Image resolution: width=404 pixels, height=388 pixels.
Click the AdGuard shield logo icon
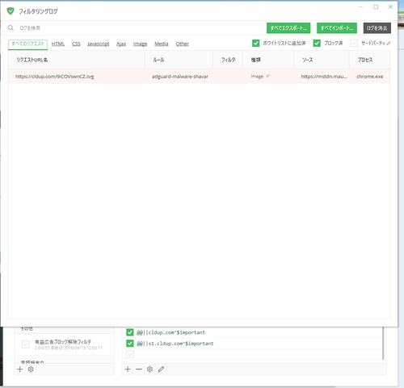click(x=11, y=11)
